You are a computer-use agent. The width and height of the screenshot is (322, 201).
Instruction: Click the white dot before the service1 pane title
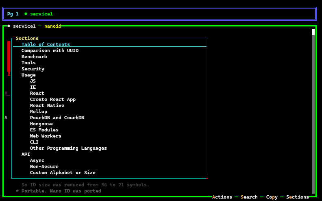tap(9, 26)
